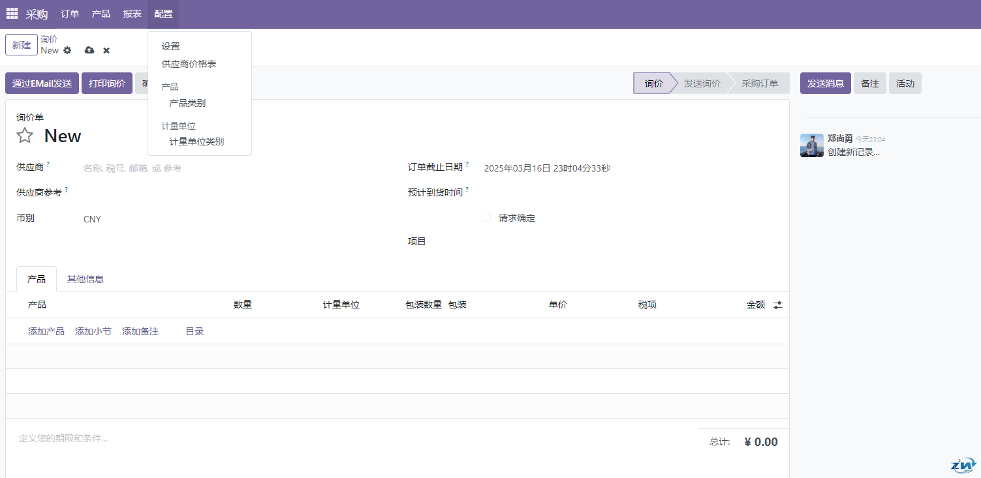Choose 计量单位类别 in the dropdown menu
This screenshot has width=981, height=478.
tap(196, 141)
